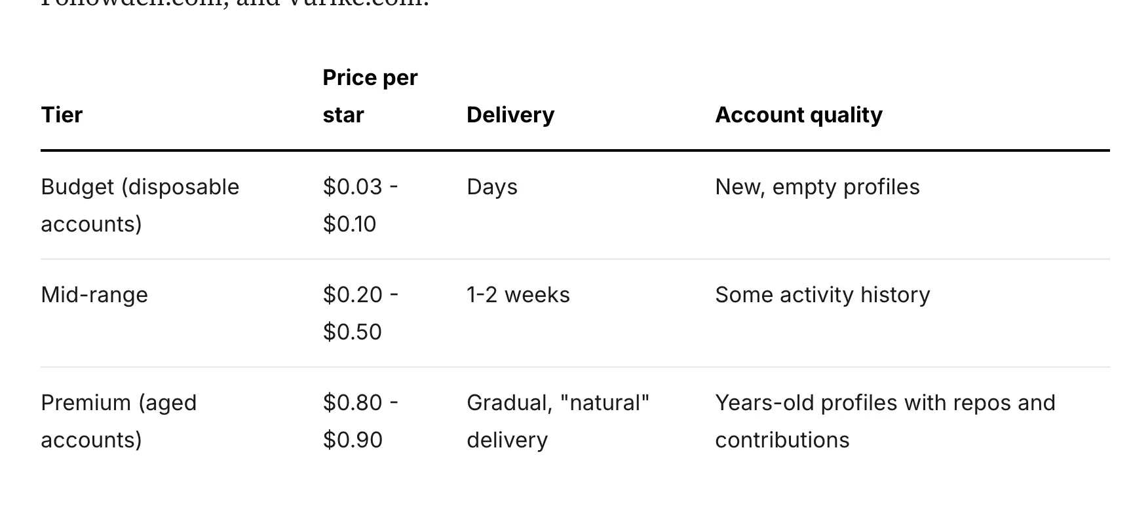Click the $0.10 upper price value
Image resolution: width=1131 pixels, height=505 pixels.
349,224
